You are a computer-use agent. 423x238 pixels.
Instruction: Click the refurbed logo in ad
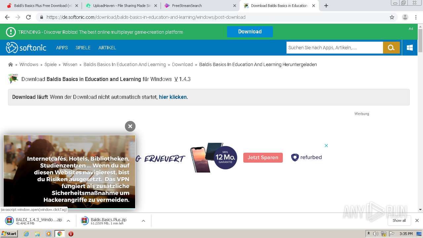click(x=306, y=157)
